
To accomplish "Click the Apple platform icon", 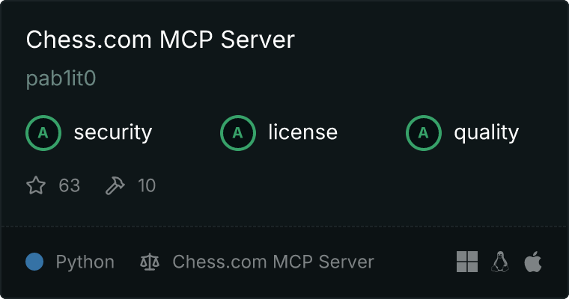I will click(x=533, y=262).
